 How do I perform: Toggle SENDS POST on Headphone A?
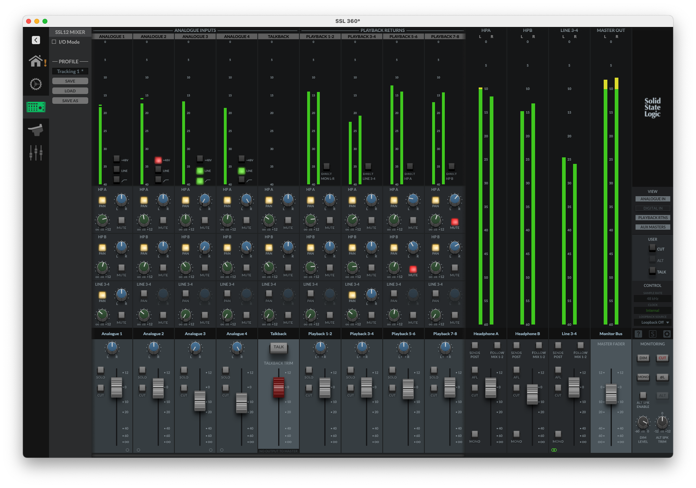(475, 345)
